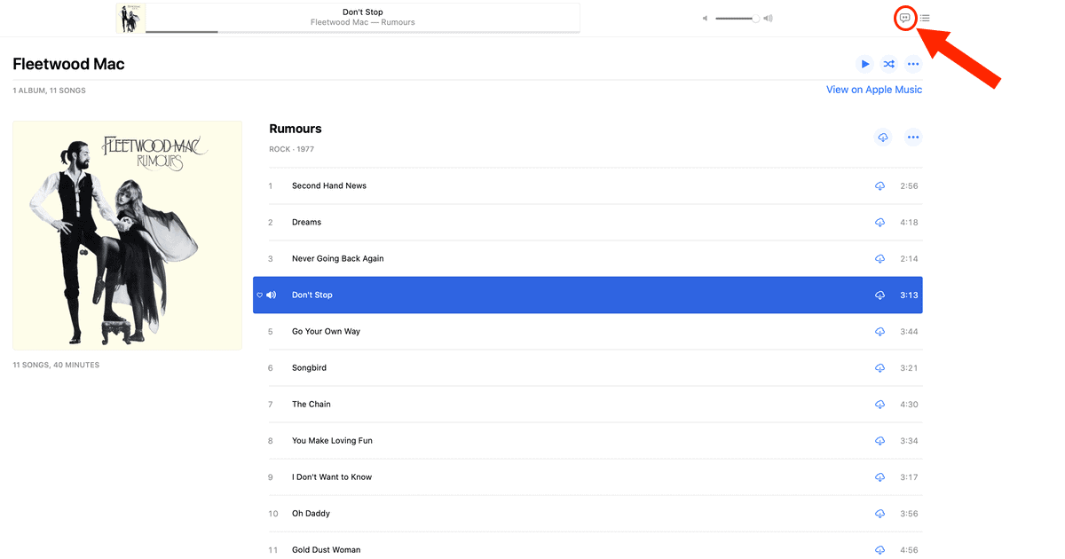Show the Up Next queue list icon
Image resolution: width=1065 pixels, height=559 pixels.
925,18
